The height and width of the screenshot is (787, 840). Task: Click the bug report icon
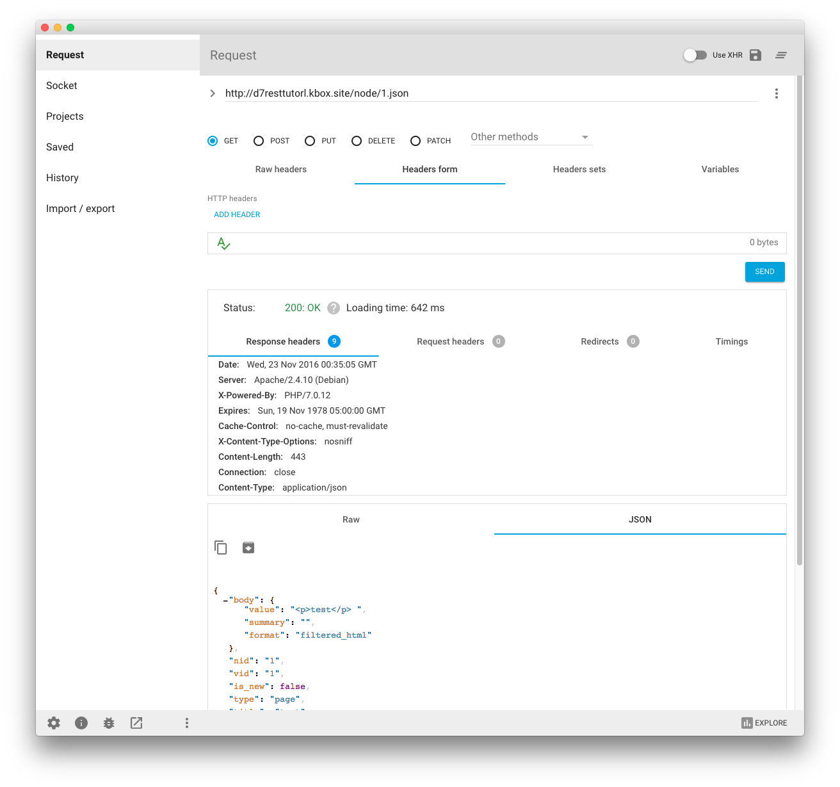109,723
